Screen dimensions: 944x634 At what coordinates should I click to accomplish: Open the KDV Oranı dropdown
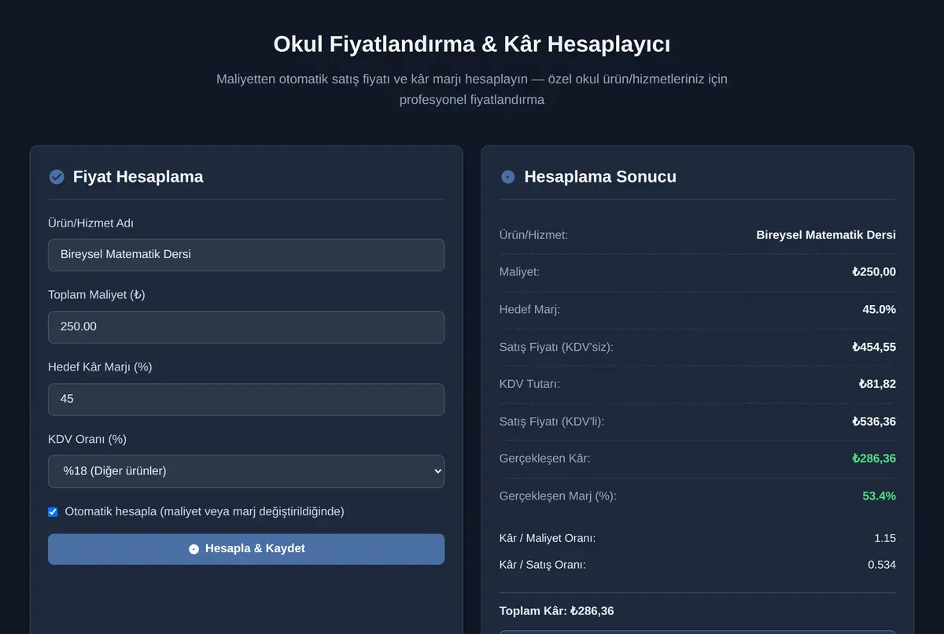(246, 471)
